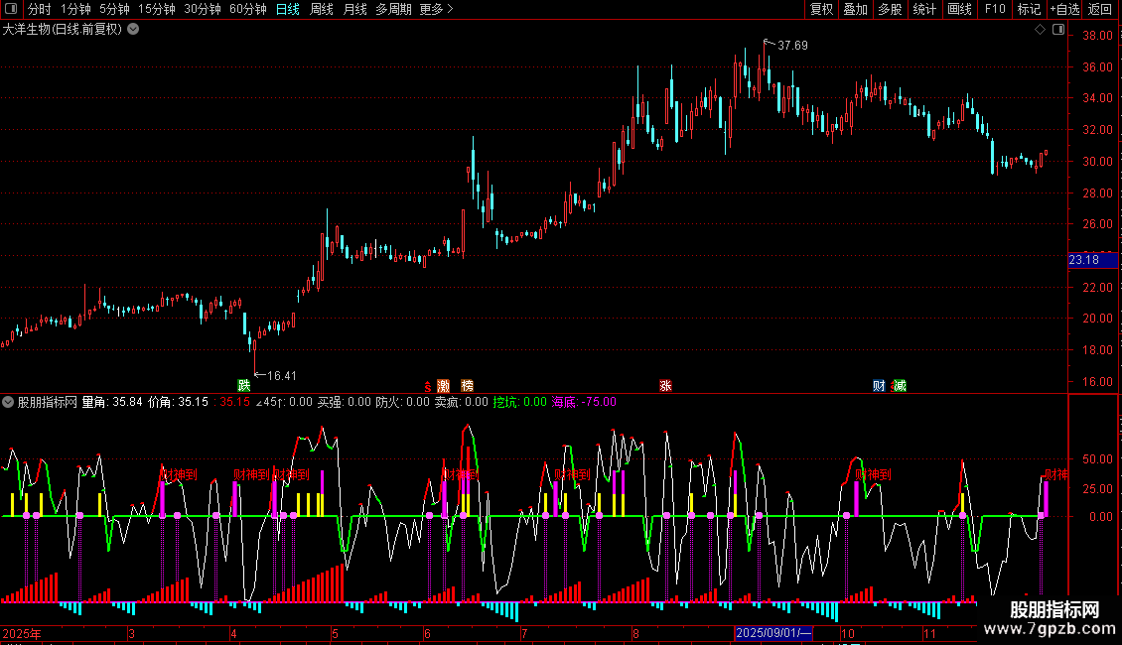
Task: Switch to 60分钟 chart period
Action: (x=248, y=9)
